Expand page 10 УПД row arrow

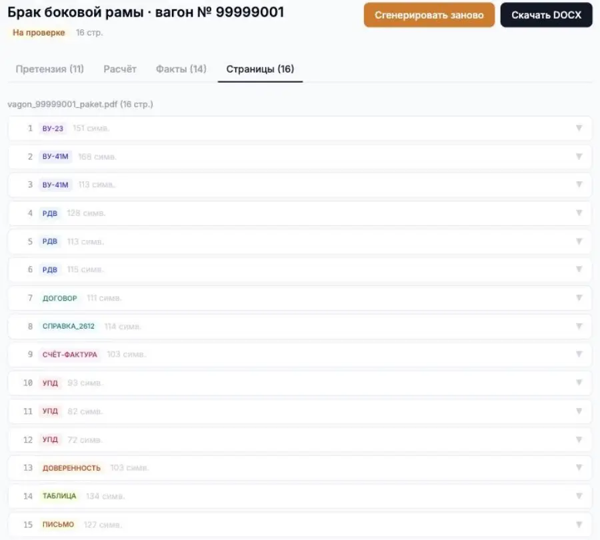(x=579, y=383)
